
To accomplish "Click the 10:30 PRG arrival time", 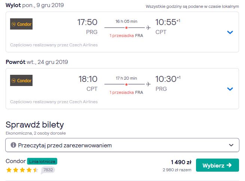I will tap(168, 83).
